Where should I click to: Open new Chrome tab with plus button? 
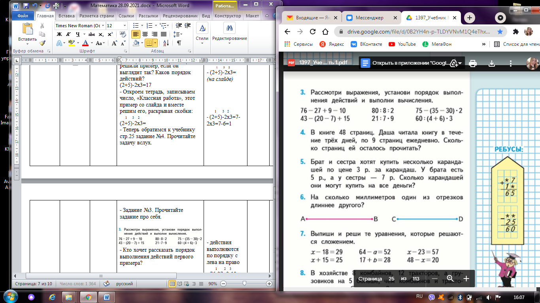click(x=469, y=18)
